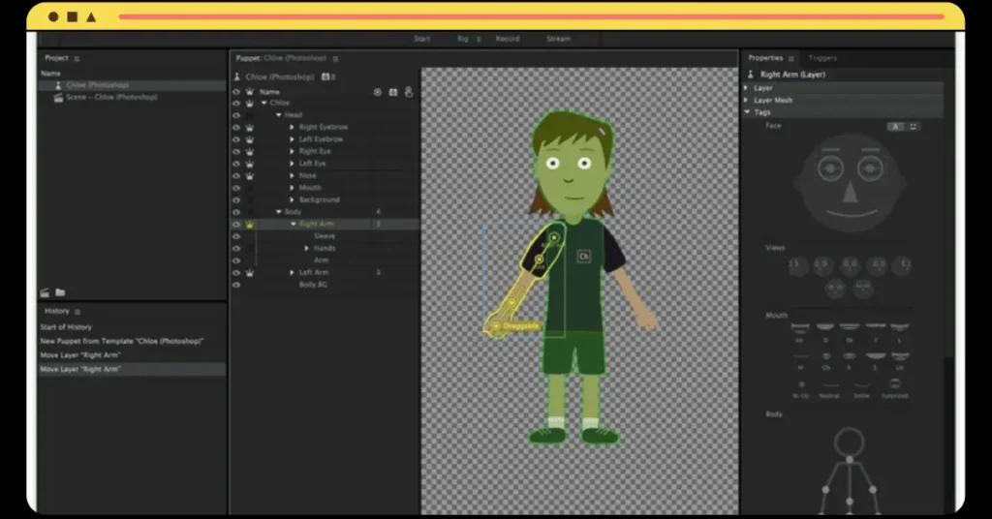Toggle visibility of the Left Eye layer
The height and width of the screenshot is (519, 992).
point(236,164)
